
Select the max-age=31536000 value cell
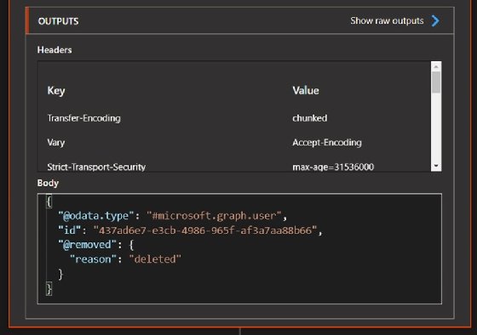pyautogui.click(x=333, y=167)
